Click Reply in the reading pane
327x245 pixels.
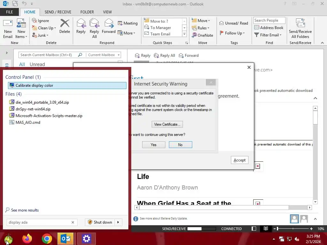pos(143,56)
